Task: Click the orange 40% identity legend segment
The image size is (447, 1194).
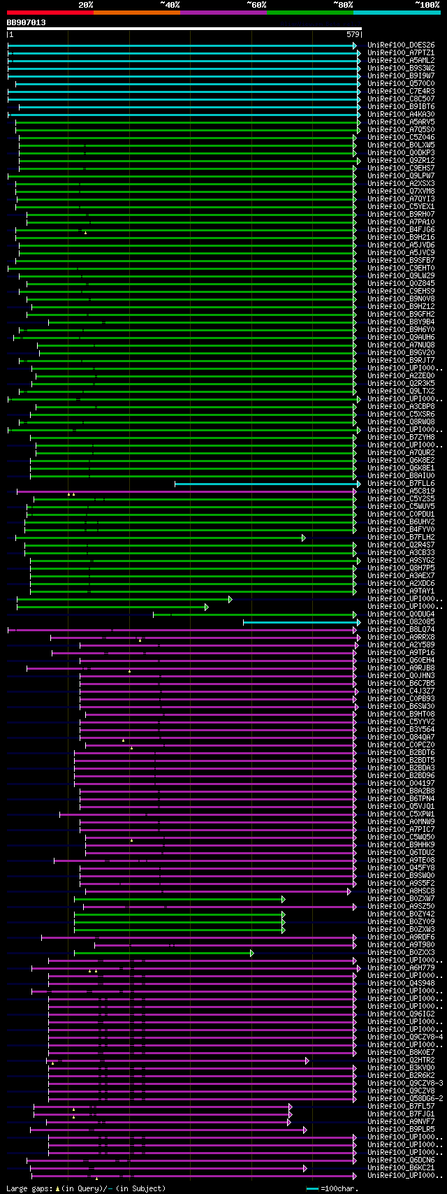Action: (x=137, y=13)
